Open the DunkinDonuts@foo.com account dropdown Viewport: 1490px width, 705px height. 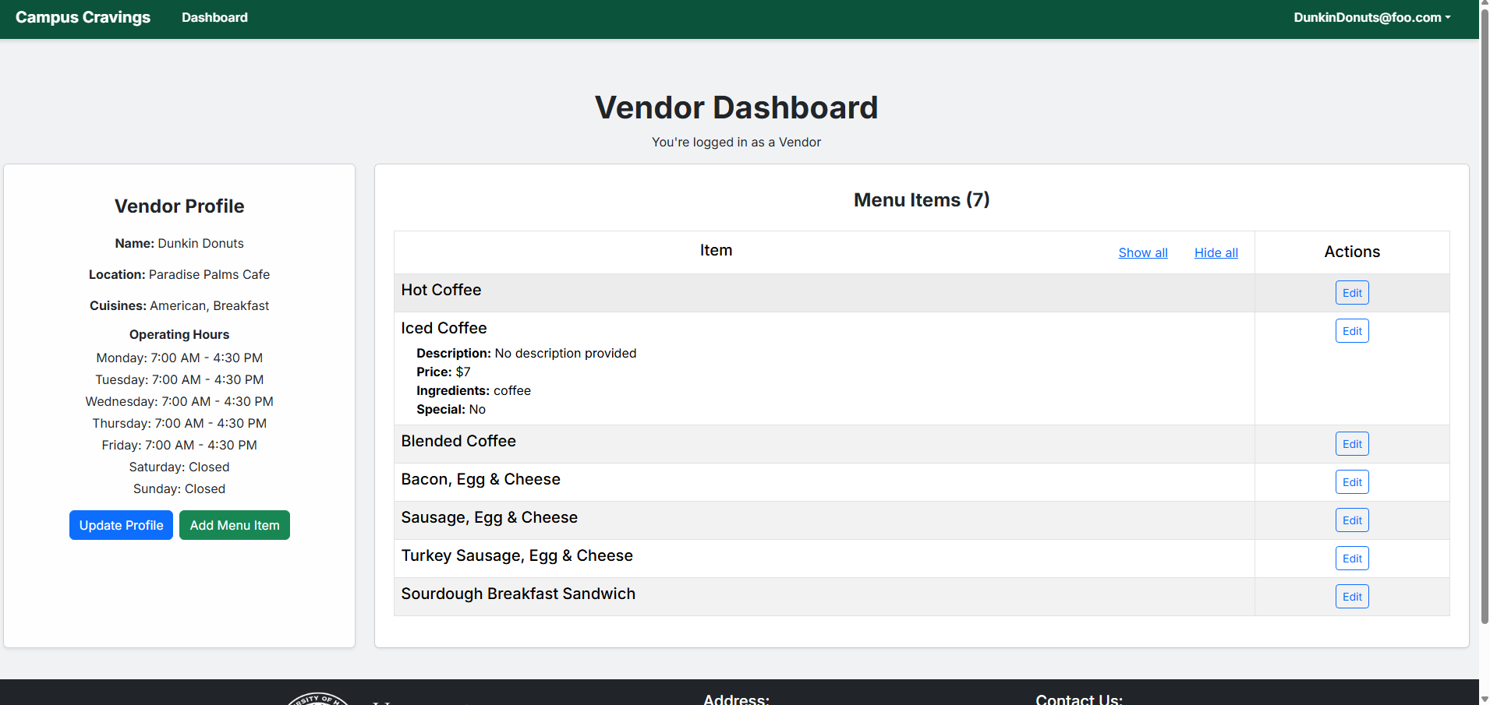pyautogui.click(x=1371, y=17)
